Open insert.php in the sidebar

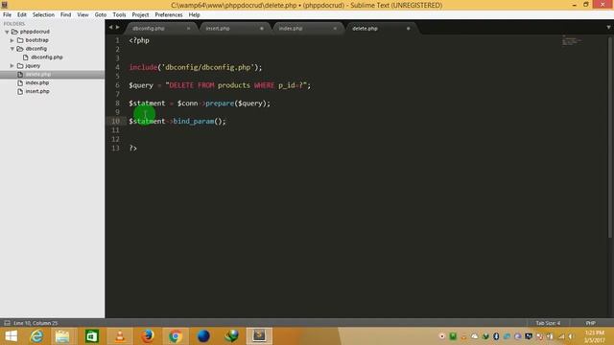tap(37, 91)
